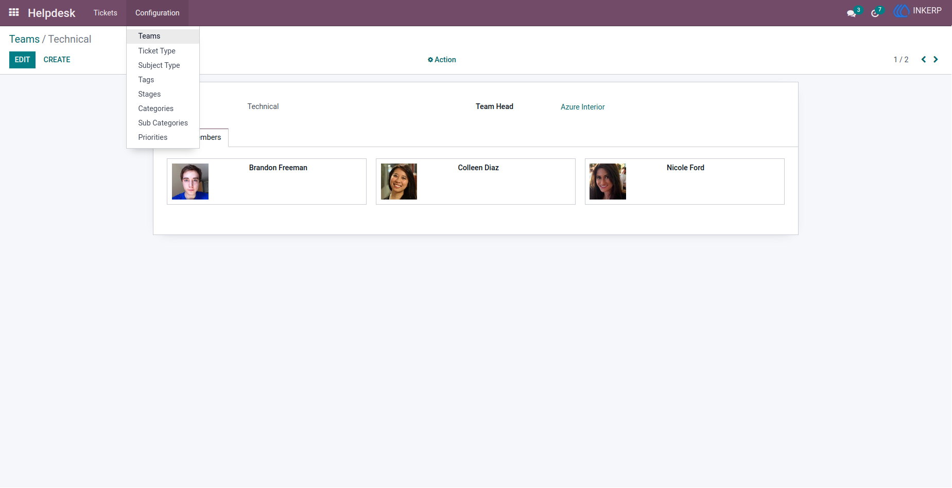Open the apps grid menu icon
The width and height of the screenshot is (952, 488).
(14, 12)
